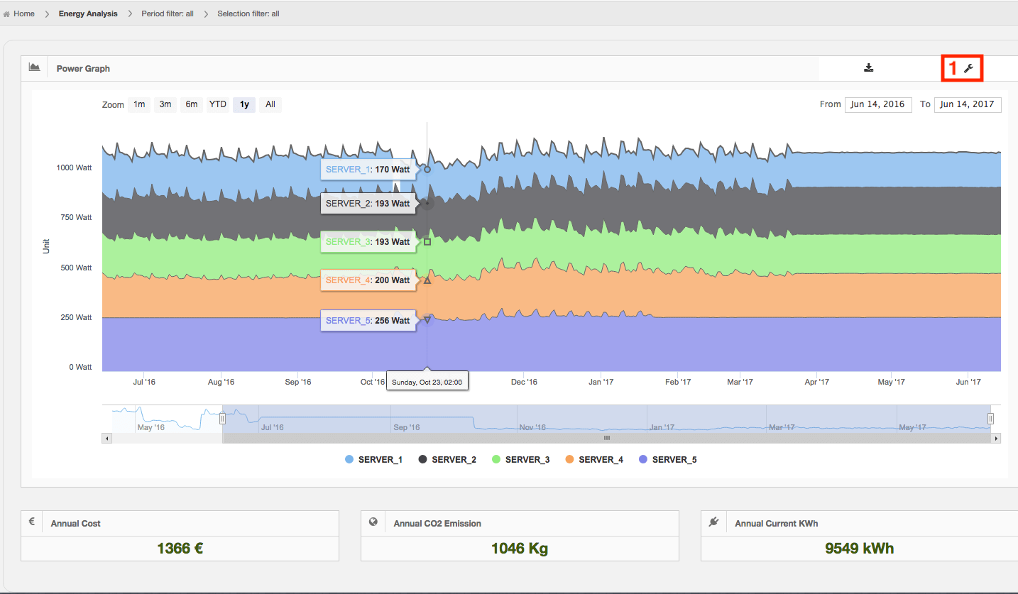Open Energy Analysis breadcrumb
This screenshot has height=594, width=1018.
[x=88, y=13]
